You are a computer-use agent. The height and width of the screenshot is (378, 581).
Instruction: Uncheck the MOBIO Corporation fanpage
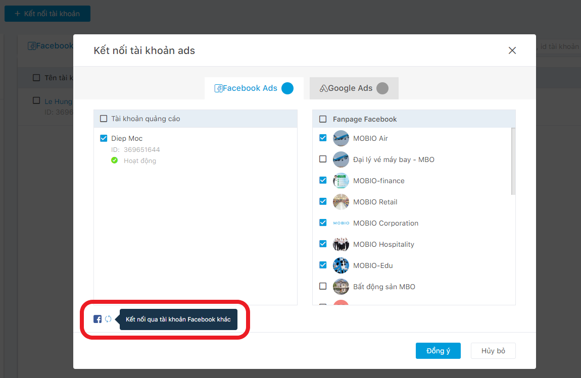point(323,223)
